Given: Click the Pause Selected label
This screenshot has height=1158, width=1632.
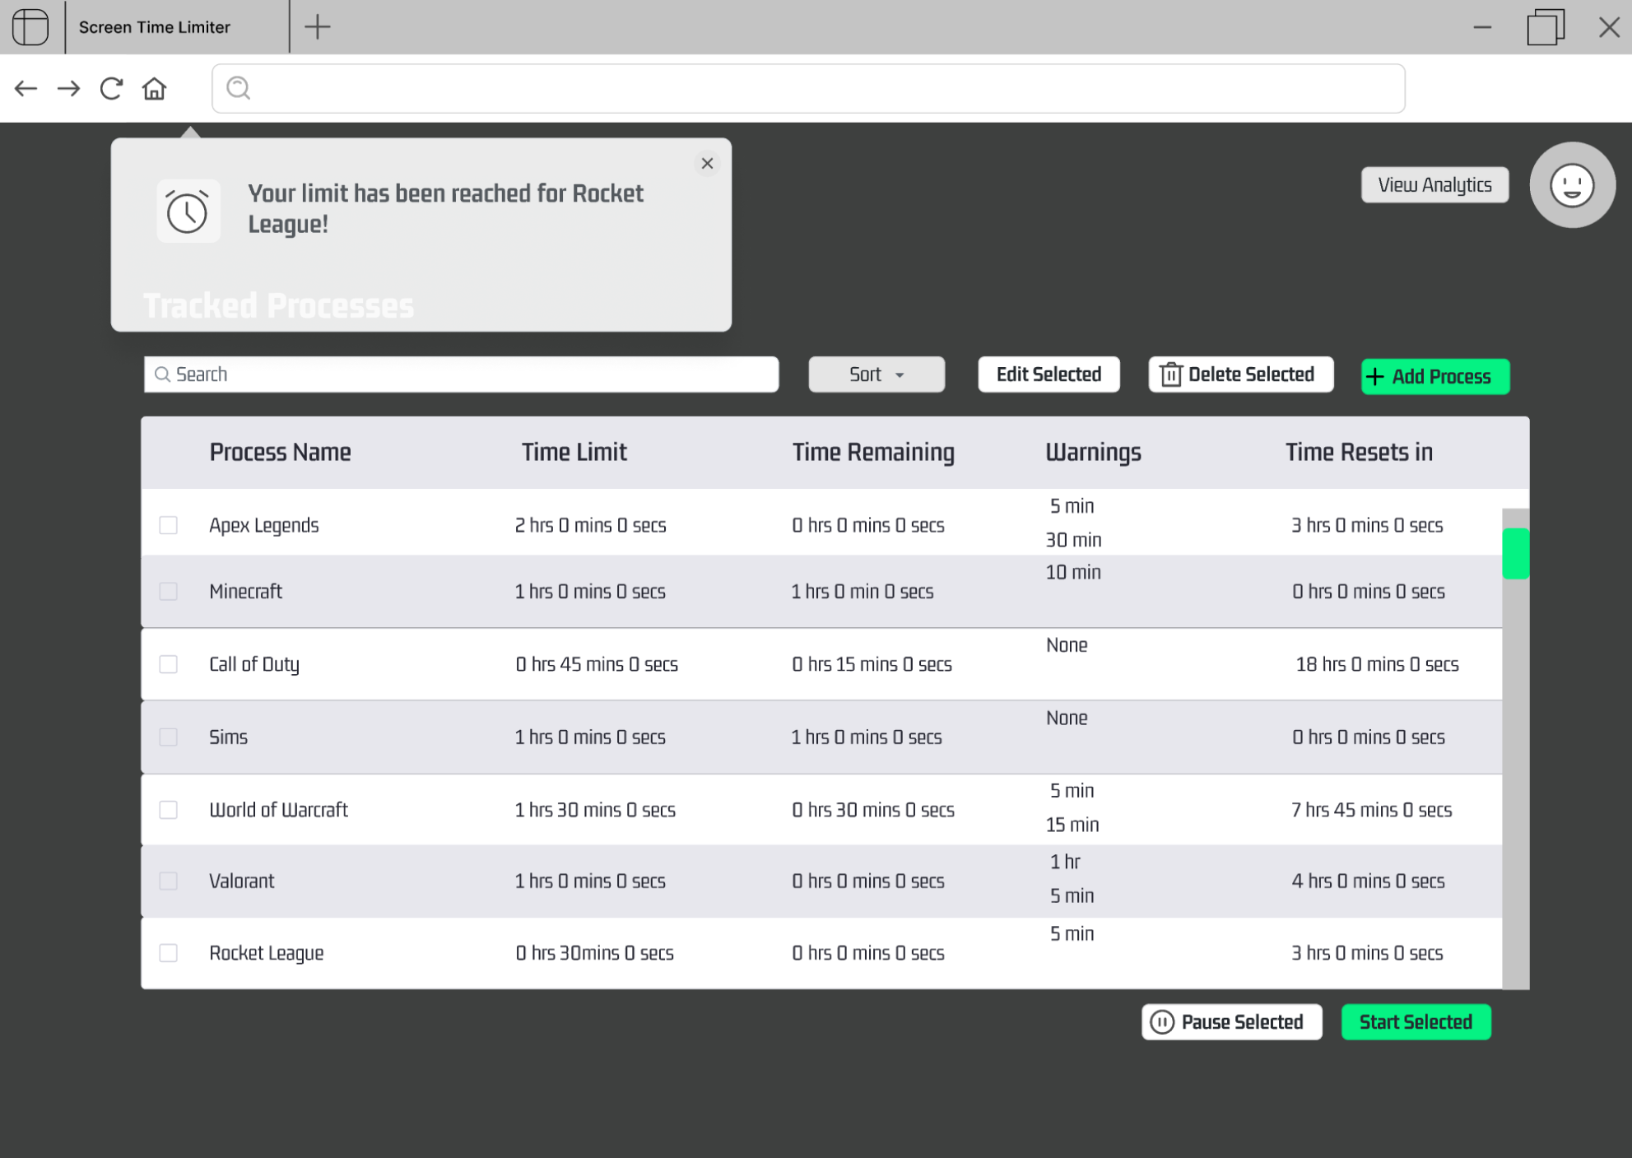Looking at the screenshot, I should (x=1242, y=1022).
